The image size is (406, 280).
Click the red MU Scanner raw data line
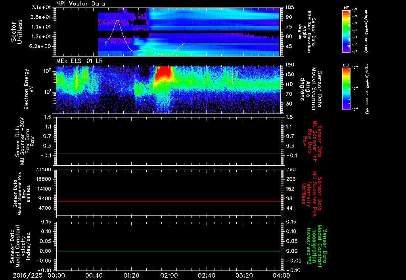click(x=168, y=153)
